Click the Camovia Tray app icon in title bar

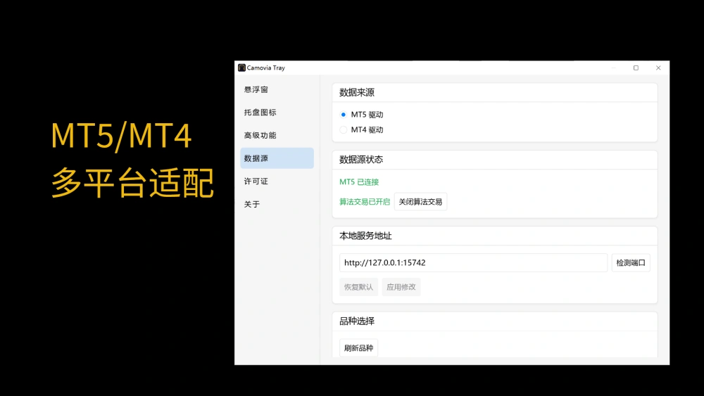(241, 68)
